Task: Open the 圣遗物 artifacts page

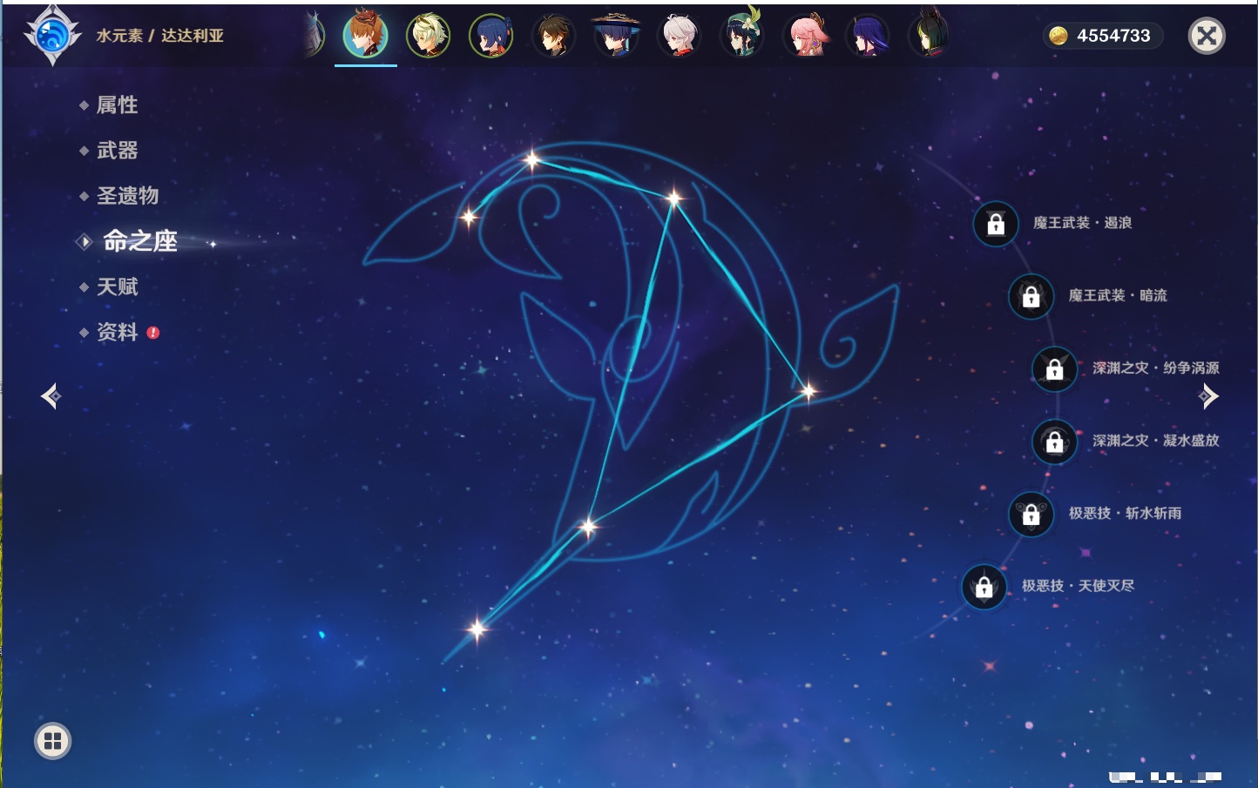Action: [x=127, y=196]
